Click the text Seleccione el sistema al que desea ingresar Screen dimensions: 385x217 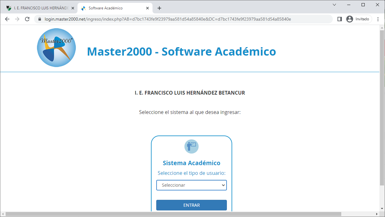tap(190, 112)
